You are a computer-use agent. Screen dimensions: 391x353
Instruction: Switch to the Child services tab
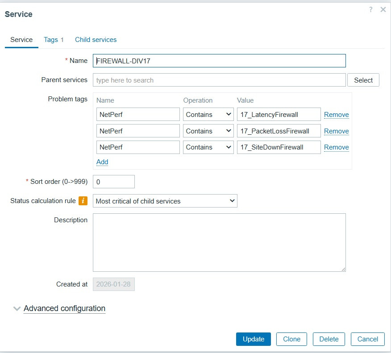tap(96, 40)
